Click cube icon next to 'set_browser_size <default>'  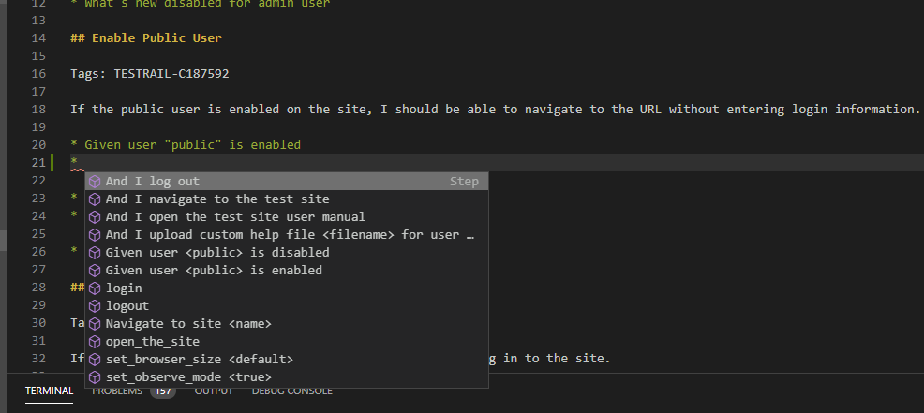tap(95, 360)
